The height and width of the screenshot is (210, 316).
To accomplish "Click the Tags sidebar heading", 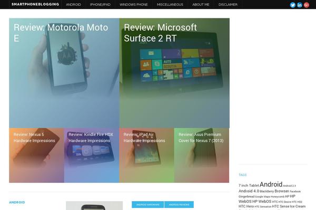I will point(243,175).
